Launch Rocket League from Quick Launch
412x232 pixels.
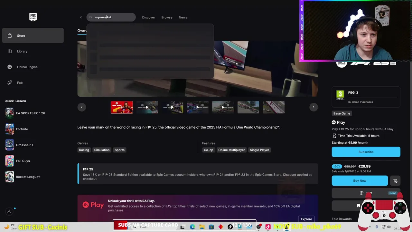(x=33, y=177)
